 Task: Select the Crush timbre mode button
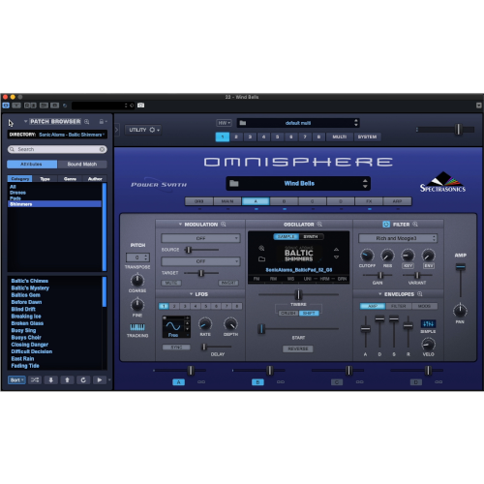click(x=288, y=314)
